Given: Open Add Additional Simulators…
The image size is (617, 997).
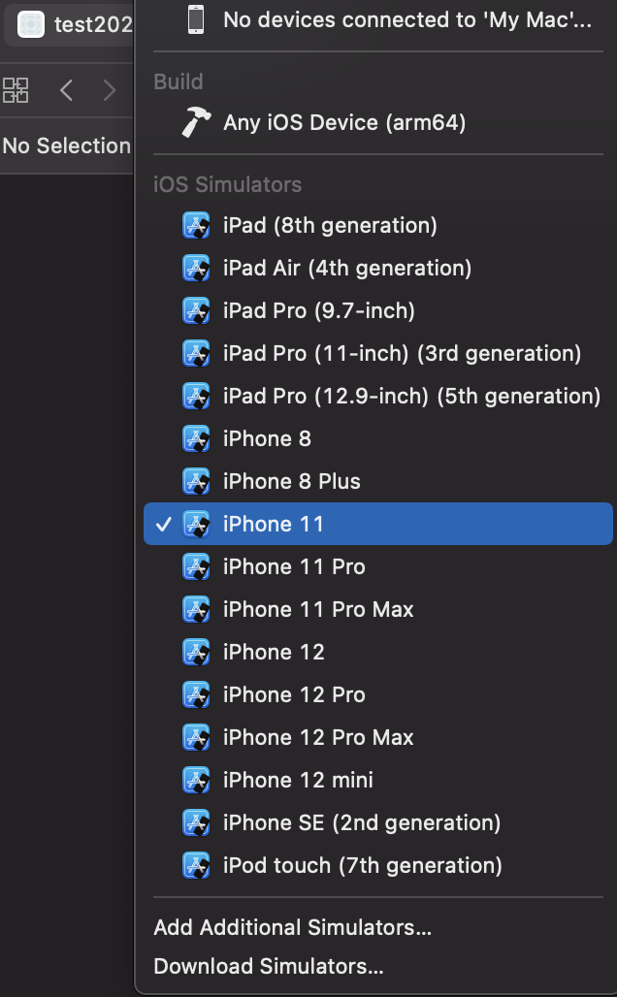Looking at the screenshot, I should tap(292, 927).
